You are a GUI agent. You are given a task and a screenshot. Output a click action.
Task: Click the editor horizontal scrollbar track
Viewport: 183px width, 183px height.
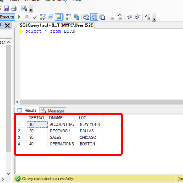pos(101,102)
